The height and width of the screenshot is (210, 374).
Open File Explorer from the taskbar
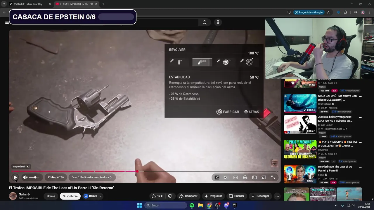point(200,205)
